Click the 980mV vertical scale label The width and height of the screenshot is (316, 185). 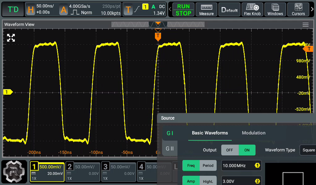coord(303,61)
